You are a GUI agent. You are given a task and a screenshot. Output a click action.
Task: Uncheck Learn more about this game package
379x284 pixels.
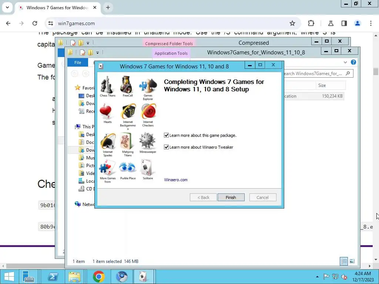166,135
